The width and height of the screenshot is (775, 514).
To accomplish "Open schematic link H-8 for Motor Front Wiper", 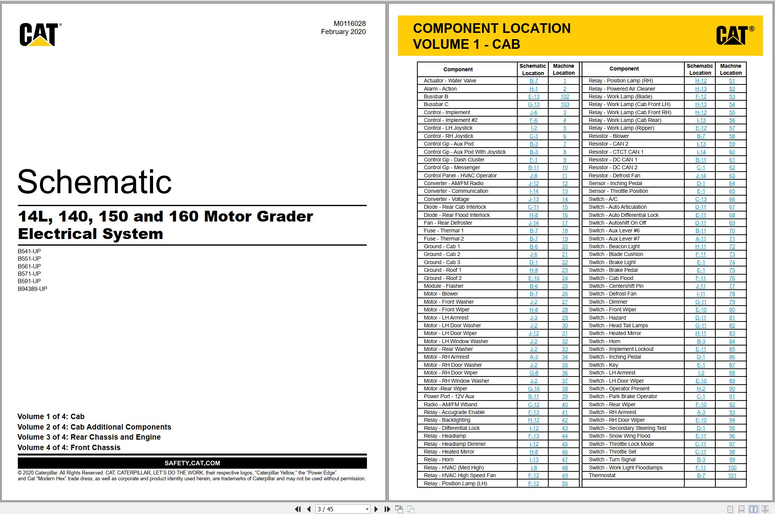I will click(x=534, y=309).
